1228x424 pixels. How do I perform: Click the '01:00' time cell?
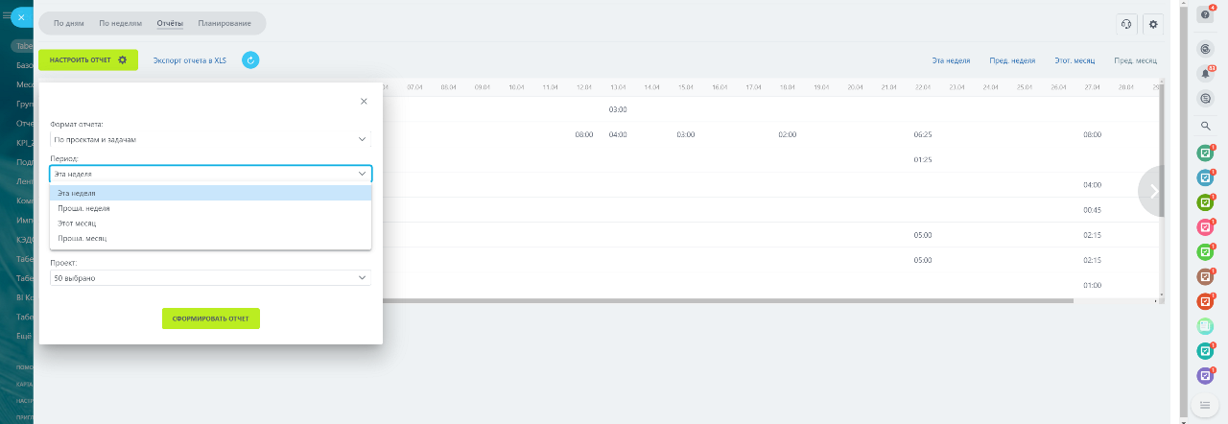1092,285
